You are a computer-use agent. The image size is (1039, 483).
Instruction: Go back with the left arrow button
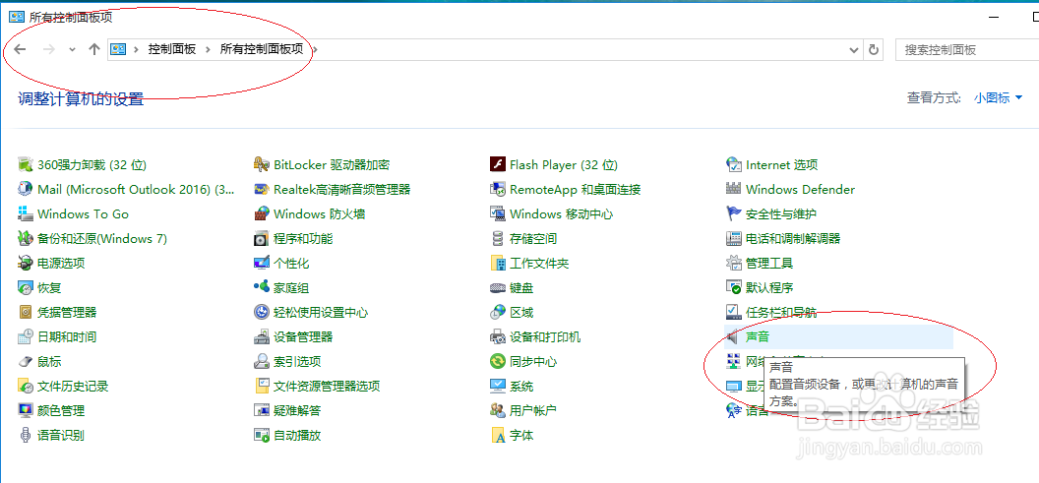(21, 50)
